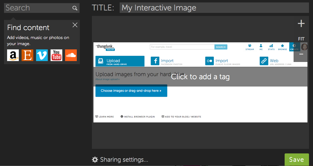
Task: Click Choose images or drag-and-drop button
Action: 131,91
